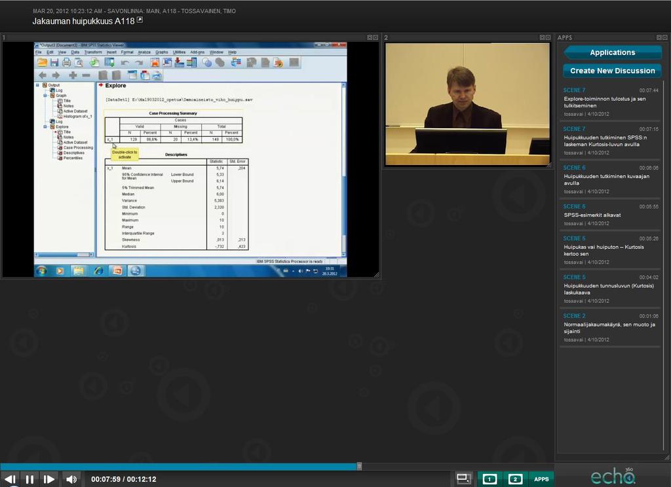The width and height of the screenshot is (671, 487).
Task: Click the SPSS Undo arrow icon
Action: tap(125, 63)
